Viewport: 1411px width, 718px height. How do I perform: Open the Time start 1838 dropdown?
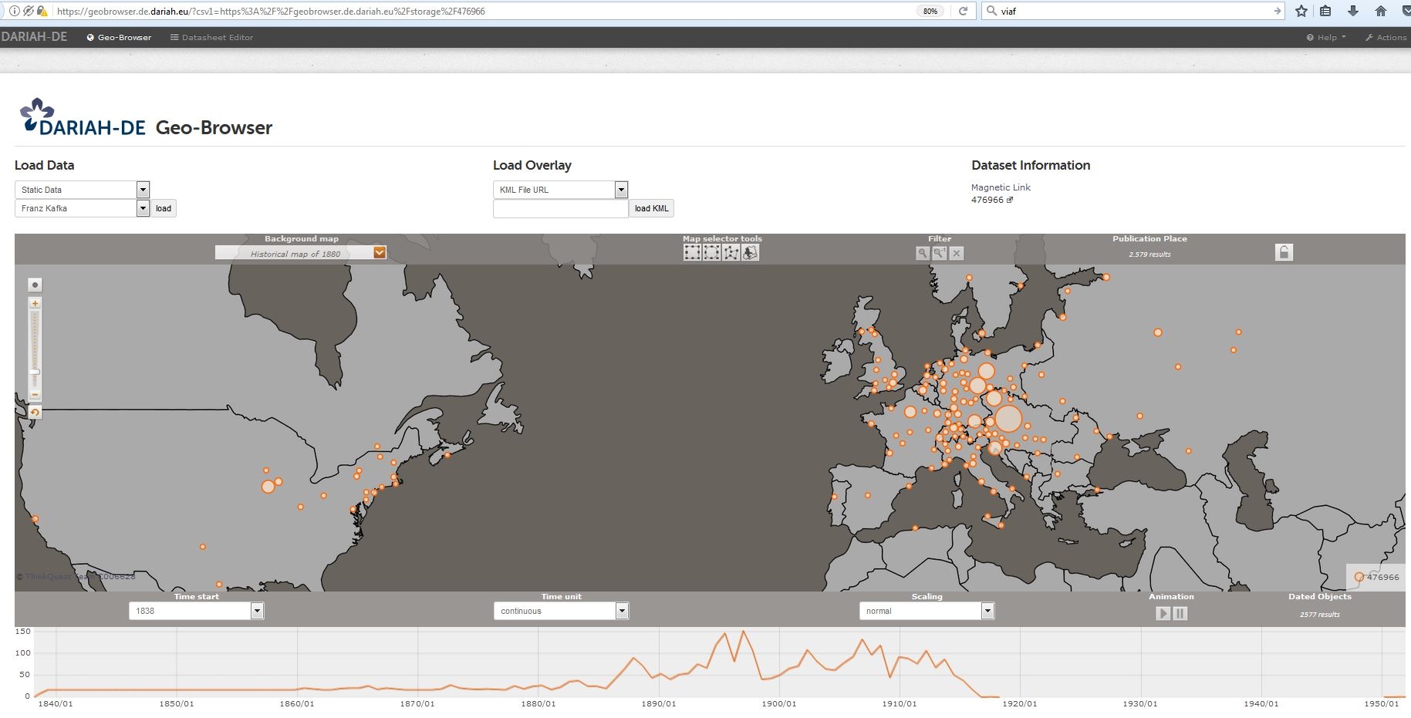197,611
